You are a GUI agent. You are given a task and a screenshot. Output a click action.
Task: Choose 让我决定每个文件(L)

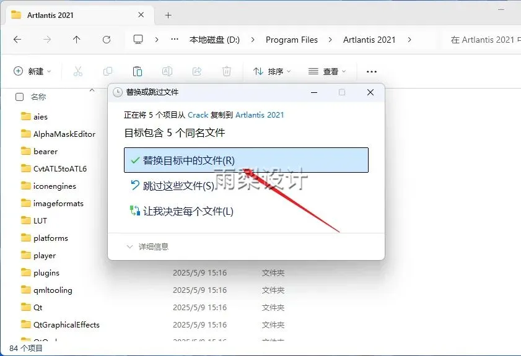tap(182, 211)
